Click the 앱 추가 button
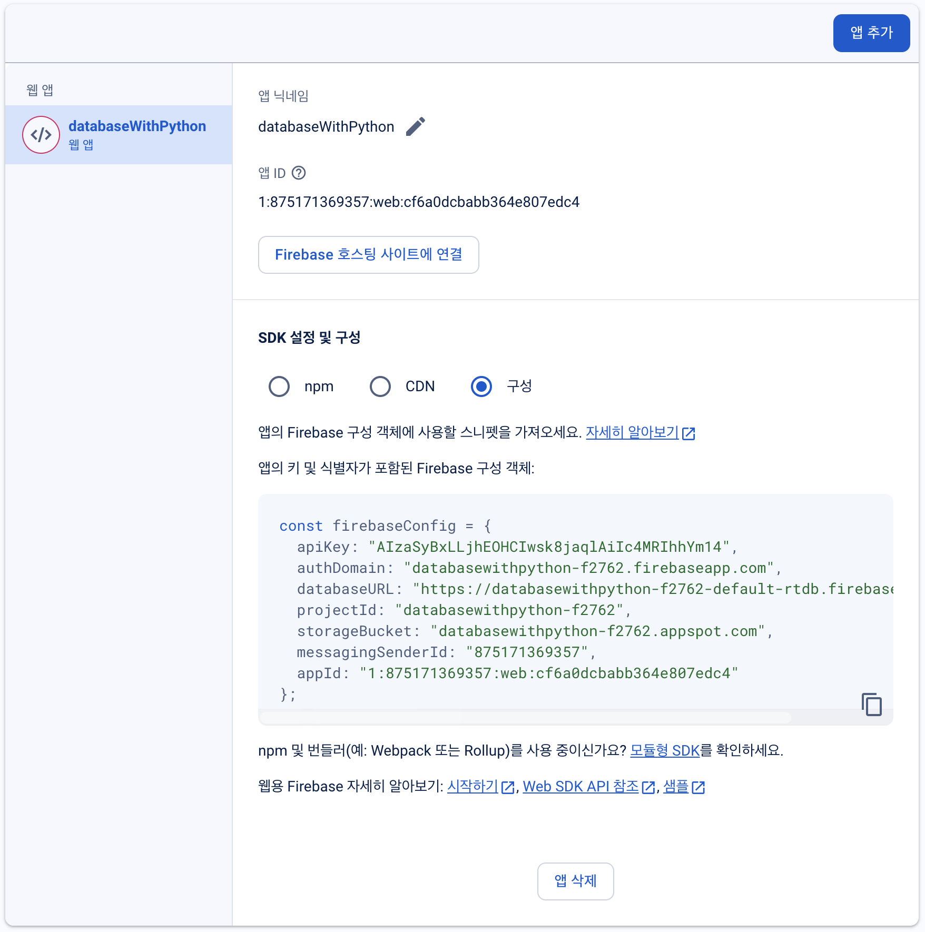The width and height of the screenshot is (925, 932). click(871, 33)
